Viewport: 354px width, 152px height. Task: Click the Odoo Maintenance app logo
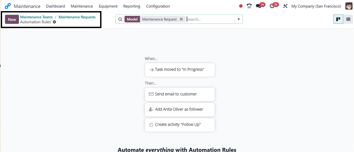point(8,6)
